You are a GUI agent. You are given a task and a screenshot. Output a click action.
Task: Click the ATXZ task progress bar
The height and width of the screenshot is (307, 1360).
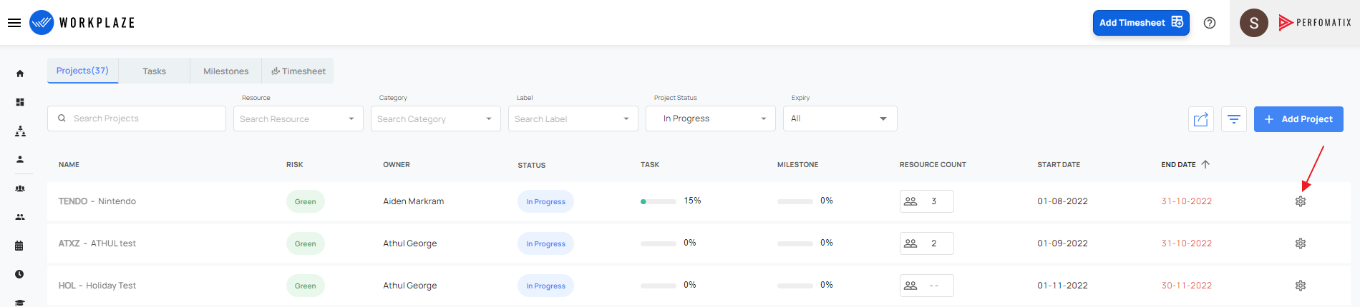[659, 243]
